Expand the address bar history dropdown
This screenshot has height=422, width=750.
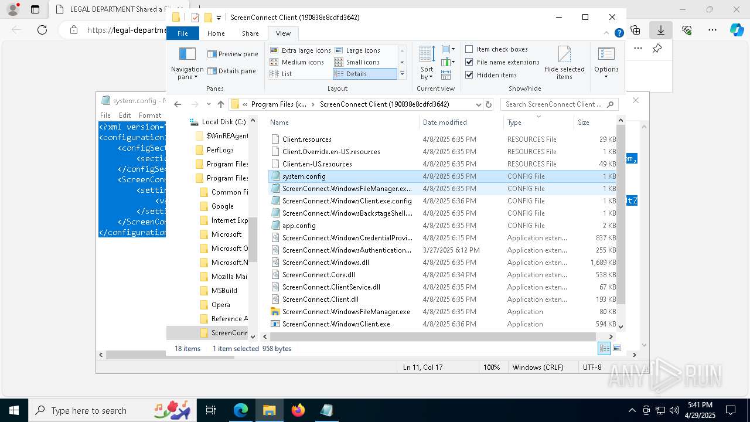click(478, 104)
